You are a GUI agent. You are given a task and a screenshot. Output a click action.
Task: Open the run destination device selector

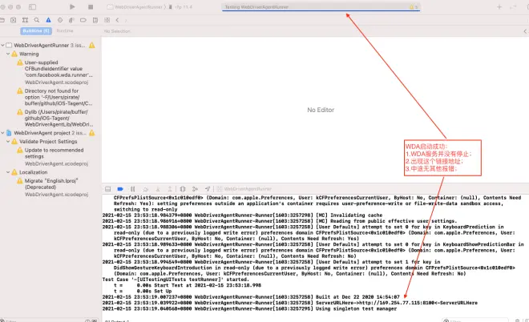(x=180, y=6)
